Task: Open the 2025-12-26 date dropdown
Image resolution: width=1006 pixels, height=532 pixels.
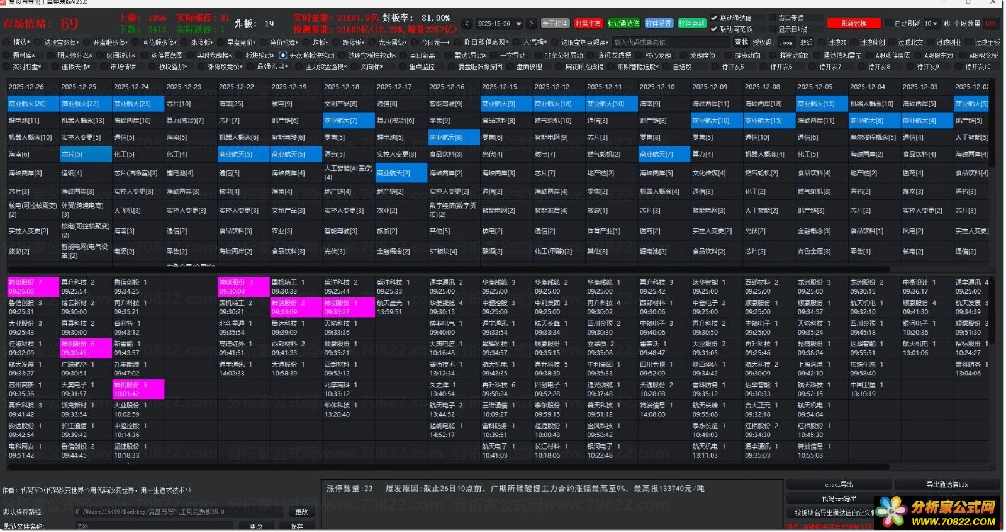Action: pos(518,24)
